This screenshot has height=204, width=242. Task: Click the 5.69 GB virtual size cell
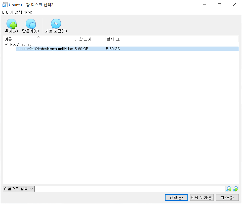pyautogui.click(x=82, y=49)
